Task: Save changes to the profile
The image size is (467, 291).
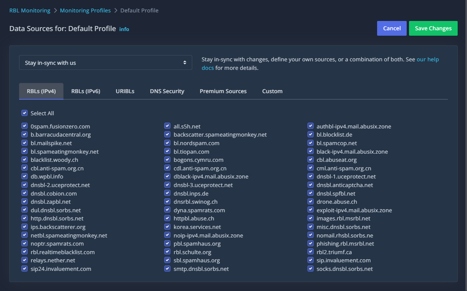Action: (x=433, y=28)
